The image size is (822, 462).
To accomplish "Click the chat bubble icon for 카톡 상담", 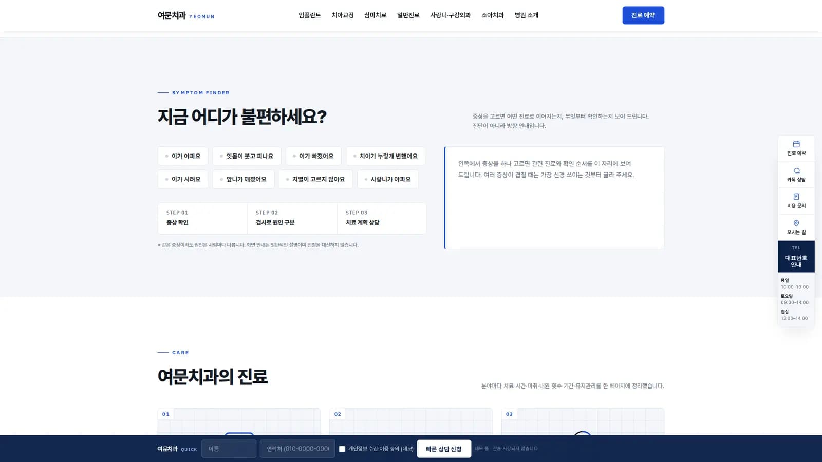I will click(796, 170).
